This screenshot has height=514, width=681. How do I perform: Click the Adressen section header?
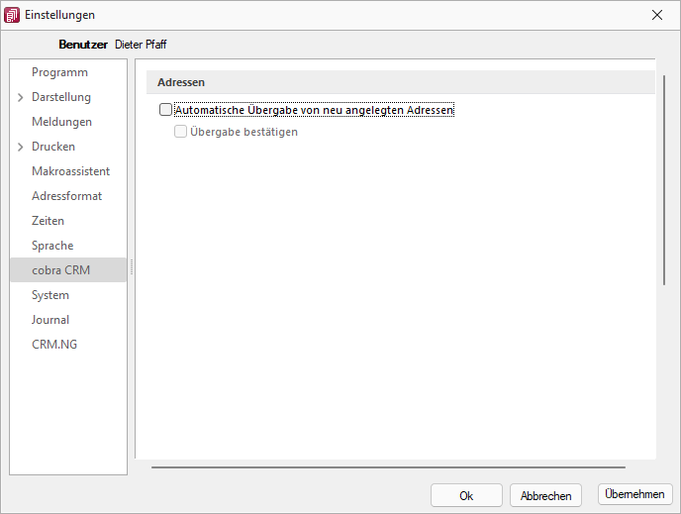(x=401, y=82)
